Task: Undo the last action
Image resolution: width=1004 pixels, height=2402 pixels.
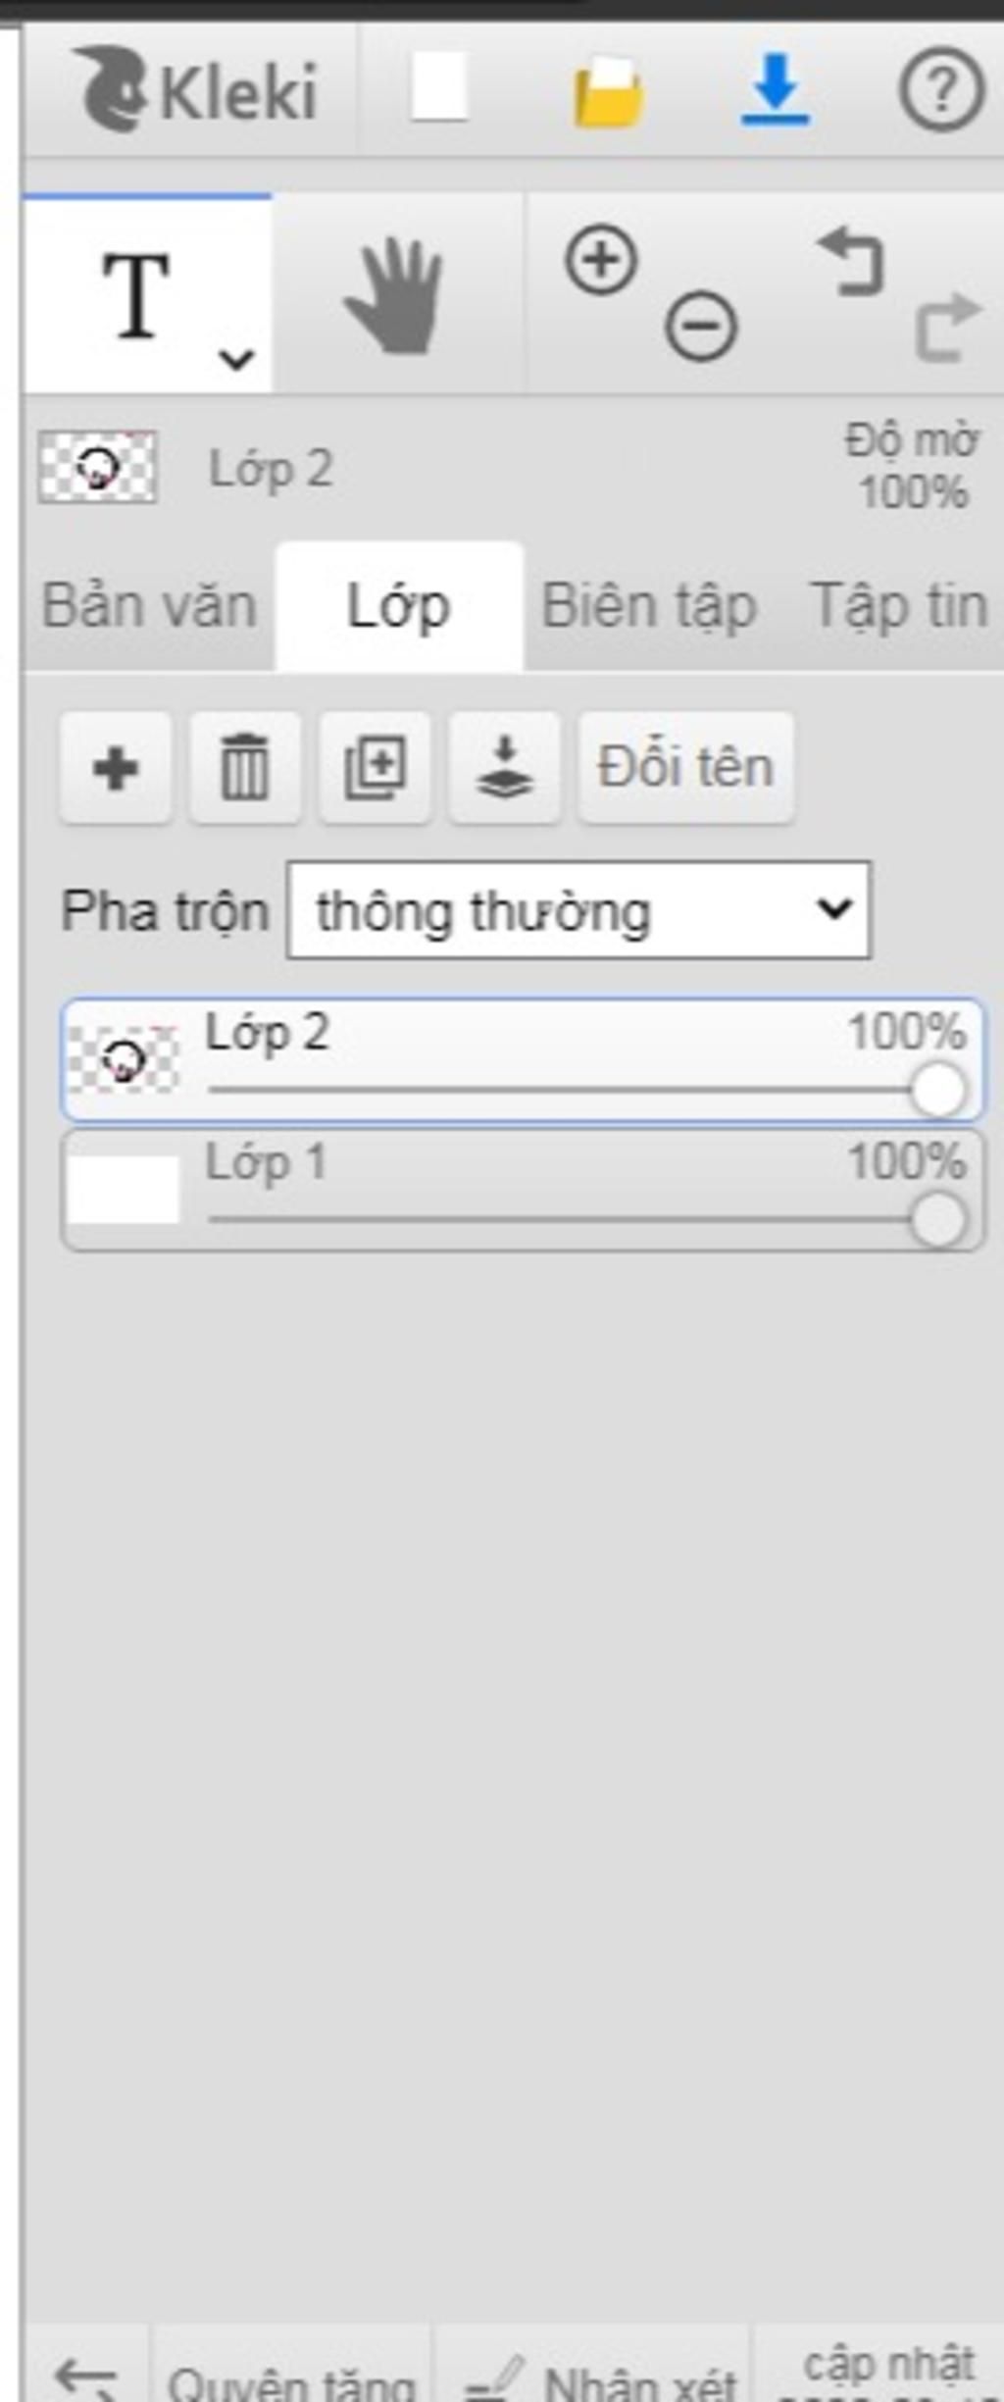Action: 851,261
